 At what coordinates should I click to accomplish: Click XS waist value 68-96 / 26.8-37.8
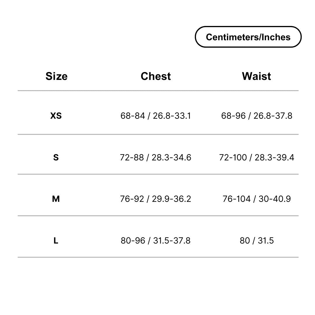[257, 116]
